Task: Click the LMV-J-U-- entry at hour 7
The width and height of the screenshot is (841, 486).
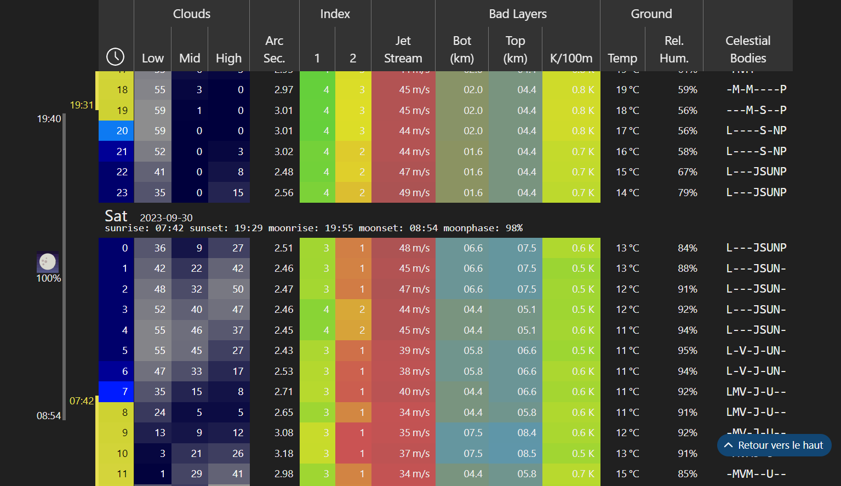Action: pos(756,392)
